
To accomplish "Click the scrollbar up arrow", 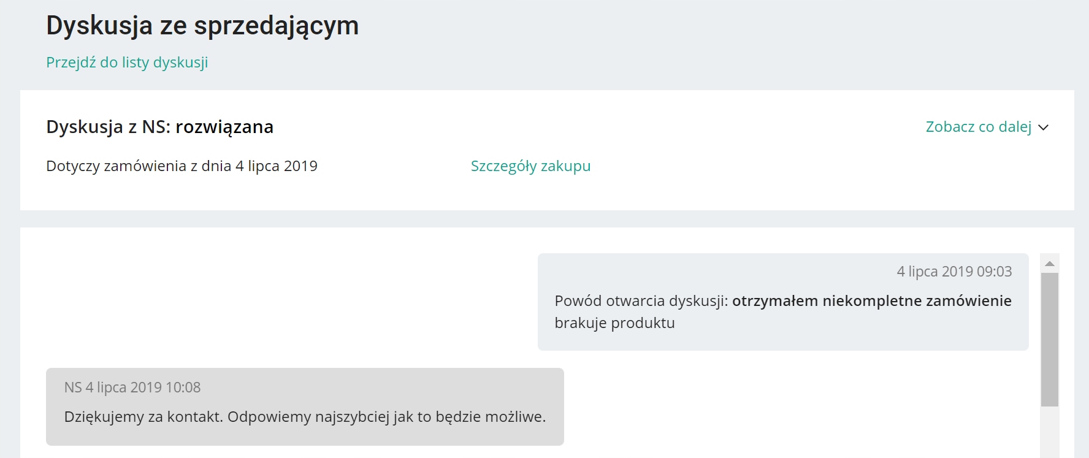I will pos(1050,264).
